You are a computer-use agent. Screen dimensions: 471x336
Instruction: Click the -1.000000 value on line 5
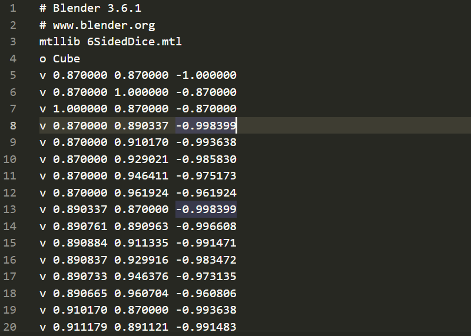(205, 75)
